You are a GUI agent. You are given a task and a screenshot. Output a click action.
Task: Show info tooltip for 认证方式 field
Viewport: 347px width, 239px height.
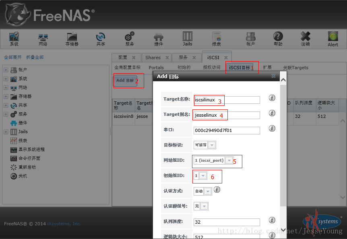coord(217,190)
